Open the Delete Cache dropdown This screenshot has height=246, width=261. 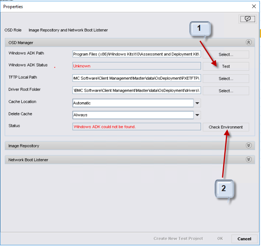(x=197, y=115)
